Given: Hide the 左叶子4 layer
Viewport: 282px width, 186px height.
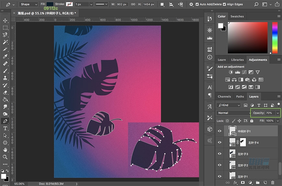Looking at the screenshot, I should [220, 142].
